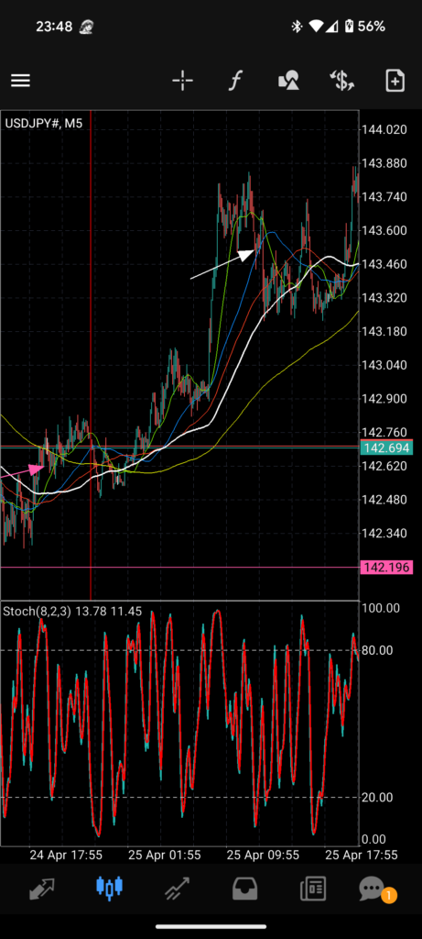Tap the red vertical line marker
Screen dimensions: 422x939
point(91,355)
